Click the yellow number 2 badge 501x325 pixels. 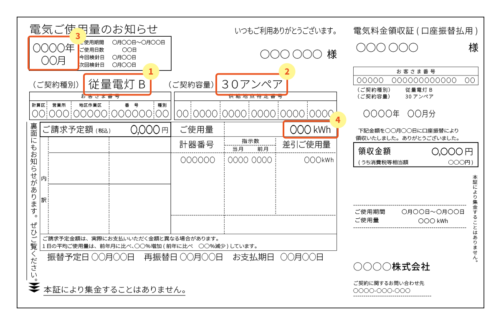point(287,71)
